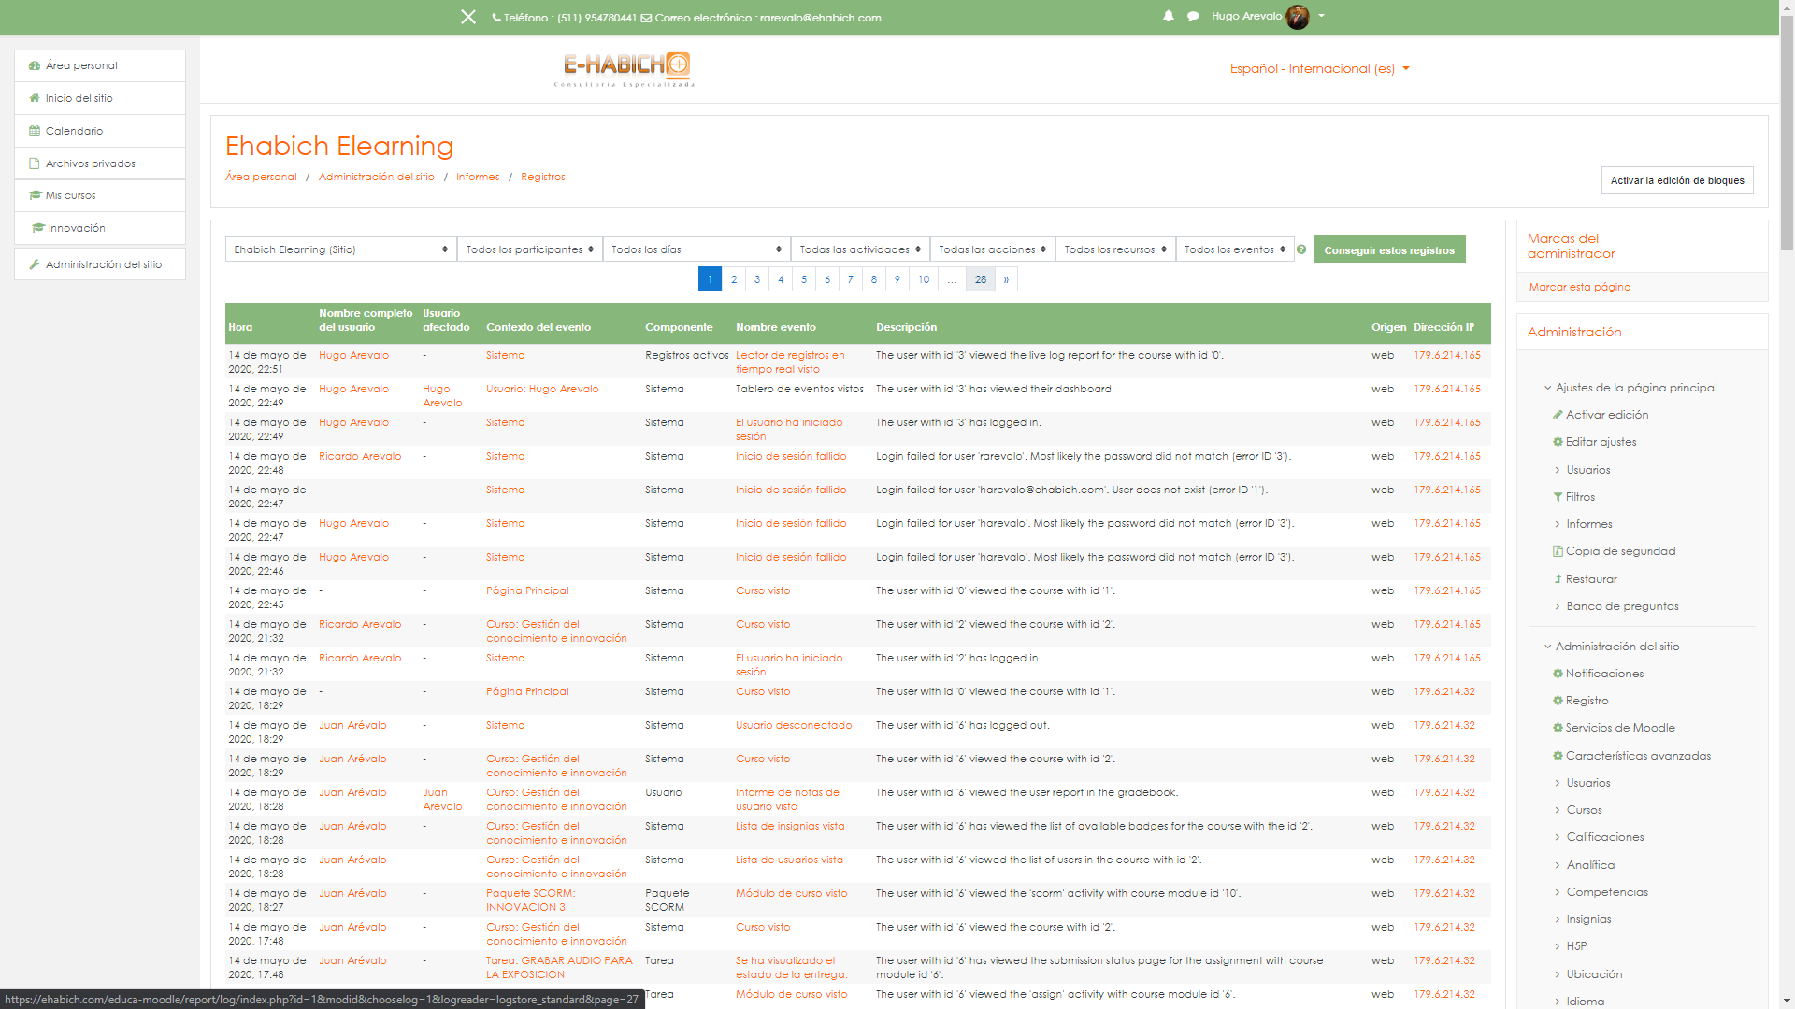Screen dimensions: 1795x1009
Task: Expand H5P tree item
Action: coord(1558,946)
